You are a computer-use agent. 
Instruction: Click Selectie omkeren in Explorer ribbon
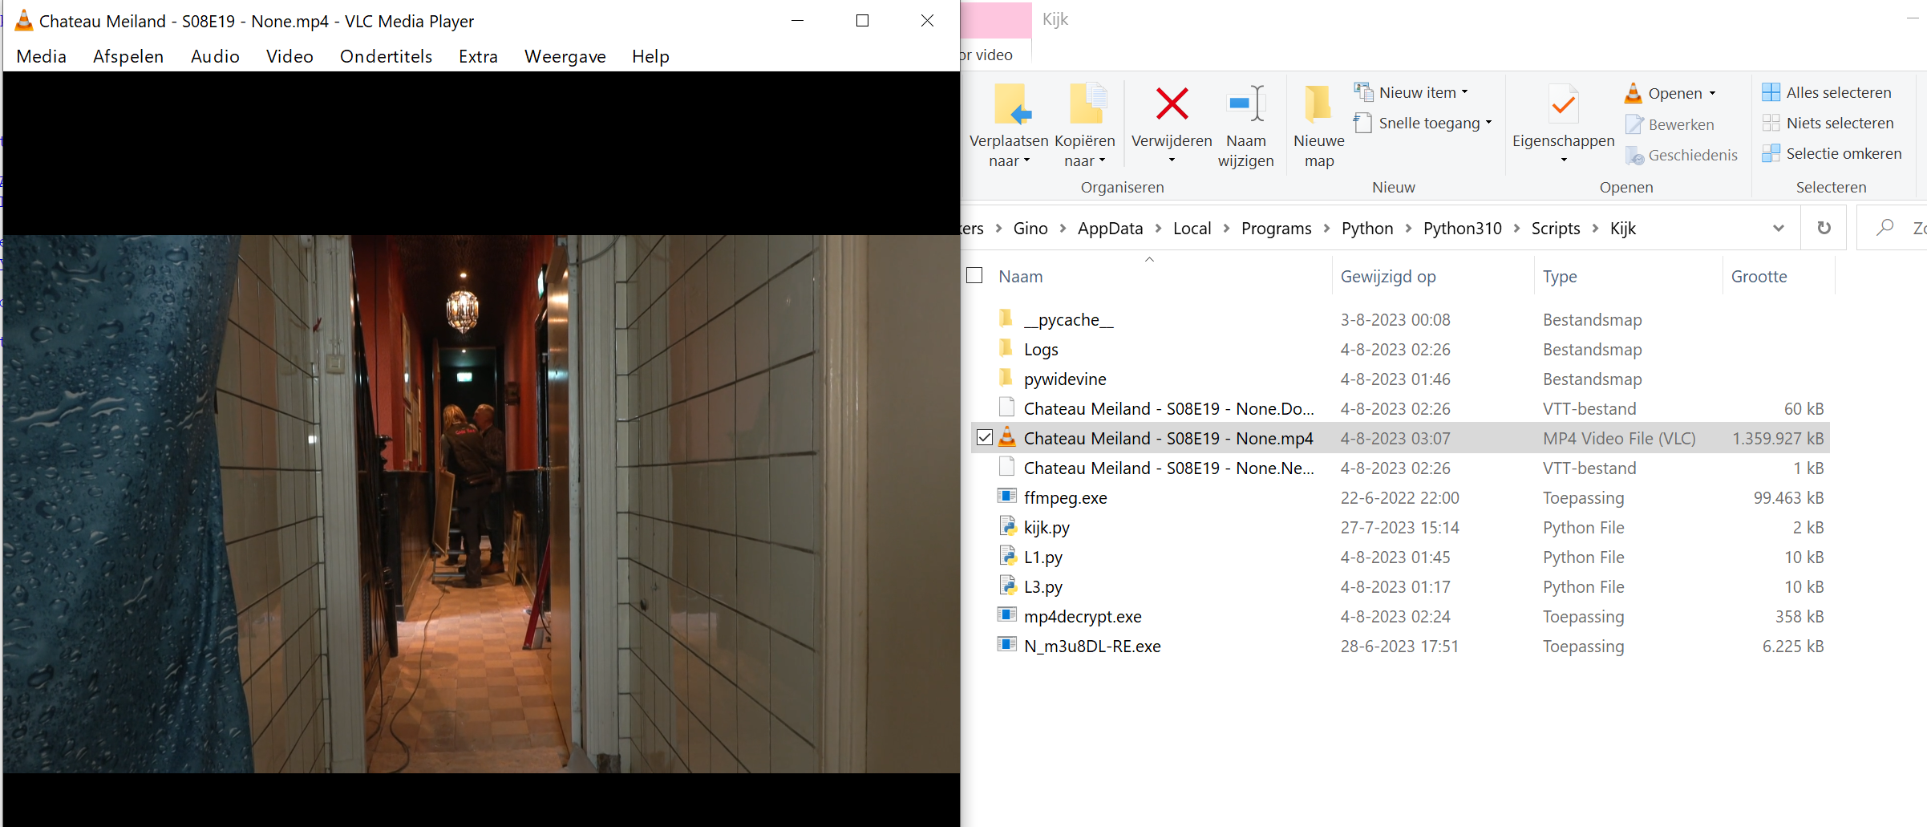coord(1832,153)
